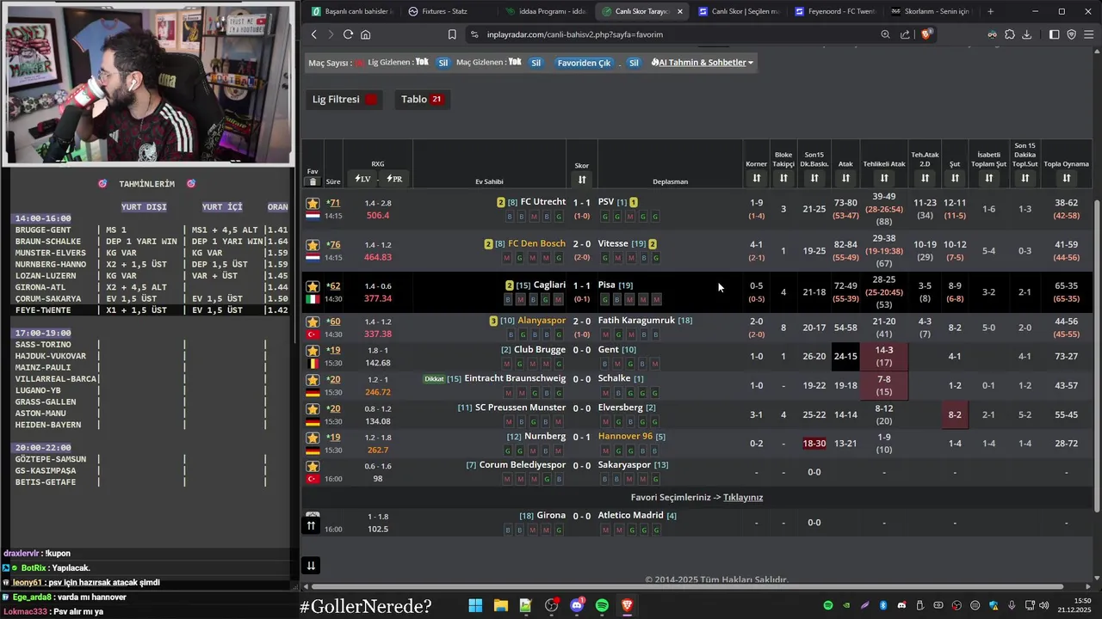
Task: Sort table by Şut column
Action: pyautogui.click(x=955, y=178)
